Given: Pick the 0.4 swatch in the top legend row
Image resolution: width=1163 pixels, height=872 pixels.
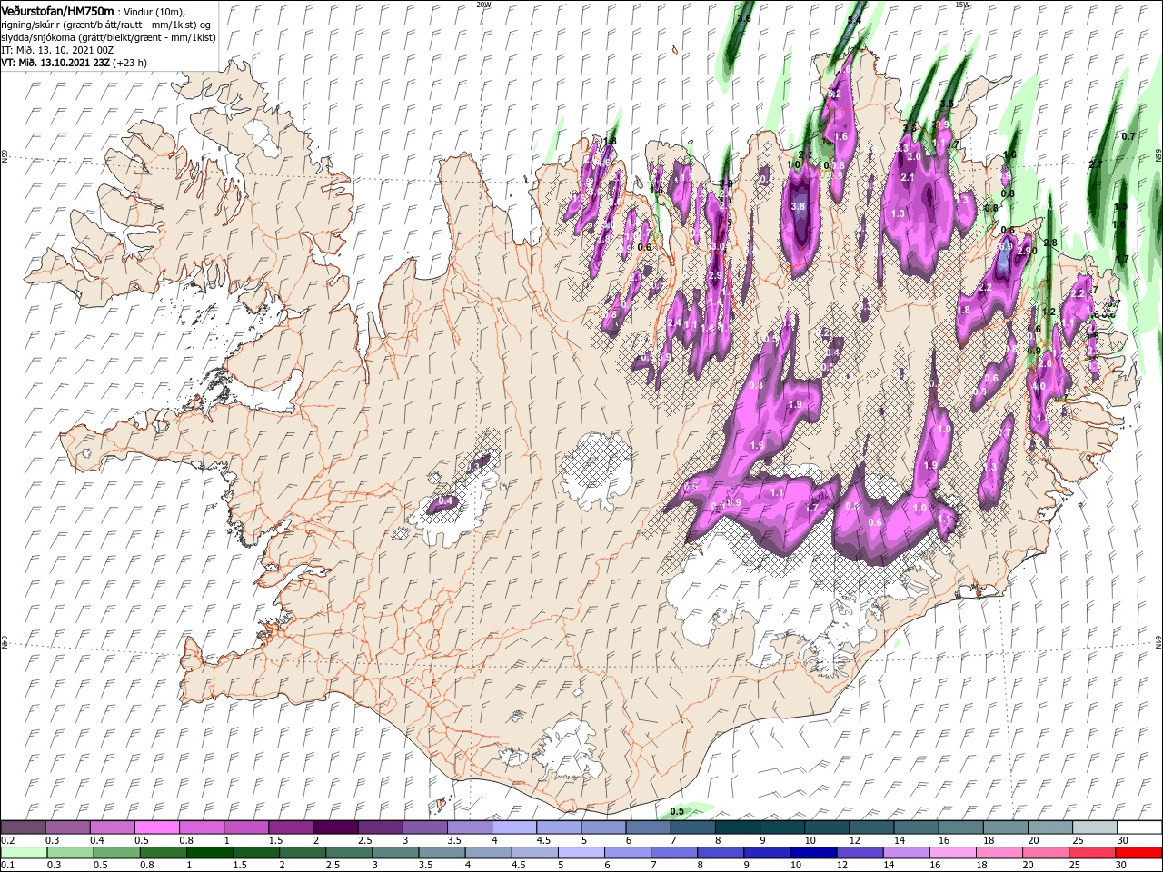Looking at the screenshot, I should 112,827.
